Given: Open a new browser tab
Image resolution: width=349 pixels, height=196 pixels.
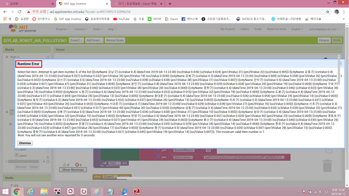Looking at the screenshot, I should click(x=170, y=4).
